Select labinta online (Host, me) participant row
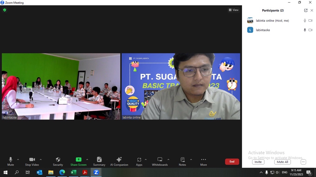The height and width of the screenshot is (177, 316). click(x=279, y=20)
